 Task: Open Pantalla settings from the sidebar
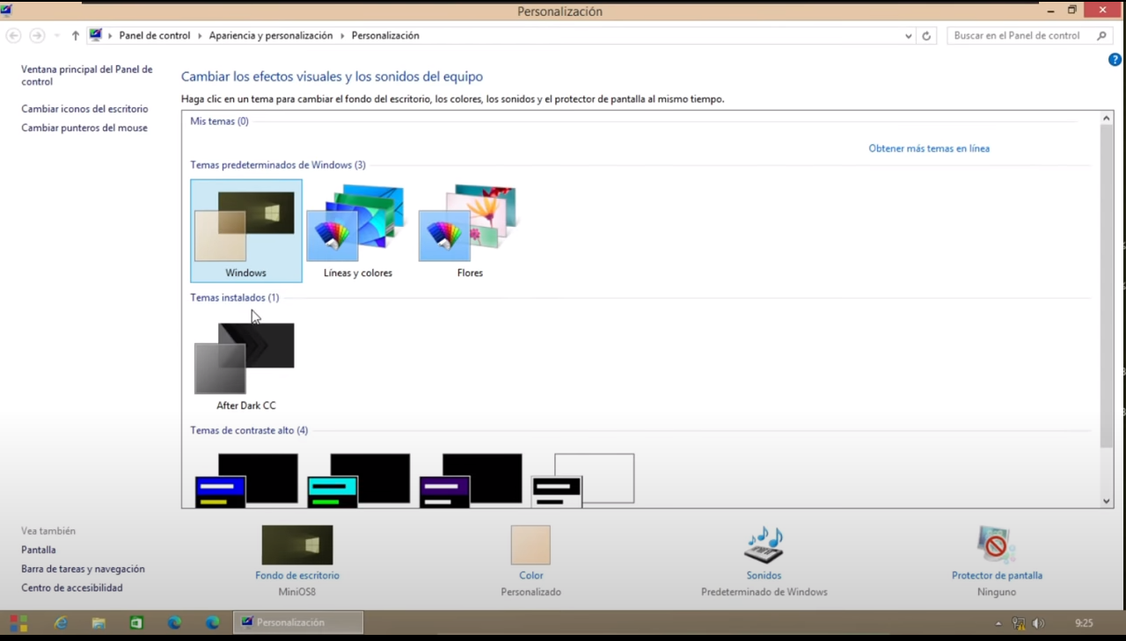(38, 549)
